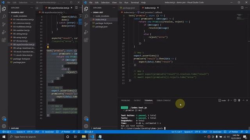Open new terminal launch profile dropdown
Viewport: 250px width, 140px height.
click(x=231, y=100)
